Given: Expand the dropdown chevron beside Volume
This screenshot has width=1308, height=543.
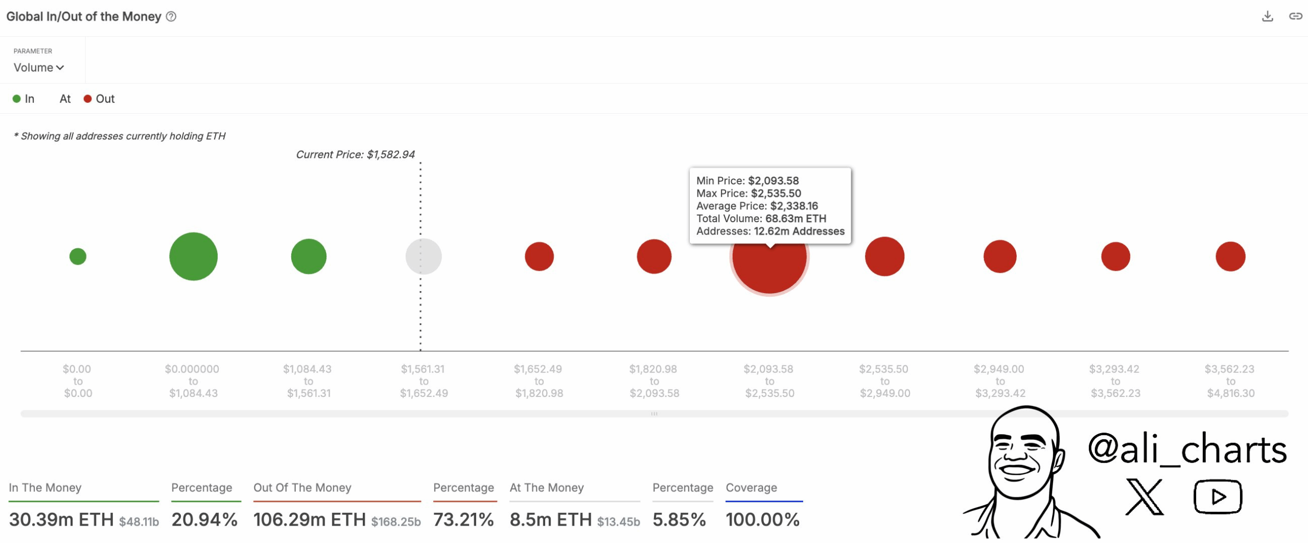Looking at the screenshot, I should [60, 67].
